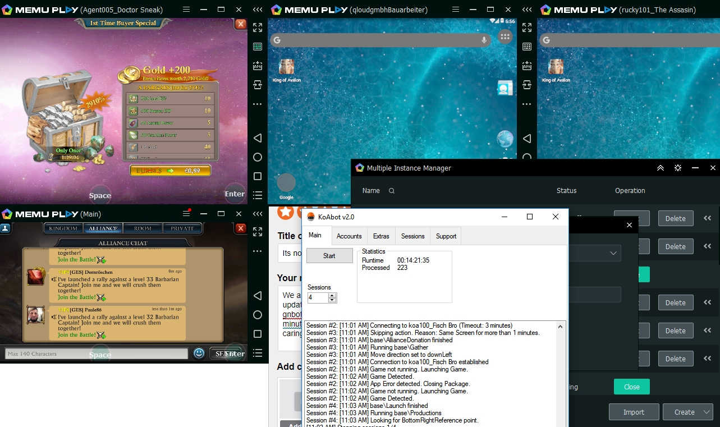Click Paule86's avatar in alliance chat
This screenshot has height=427, width=720.
click(x=36, y=315)
